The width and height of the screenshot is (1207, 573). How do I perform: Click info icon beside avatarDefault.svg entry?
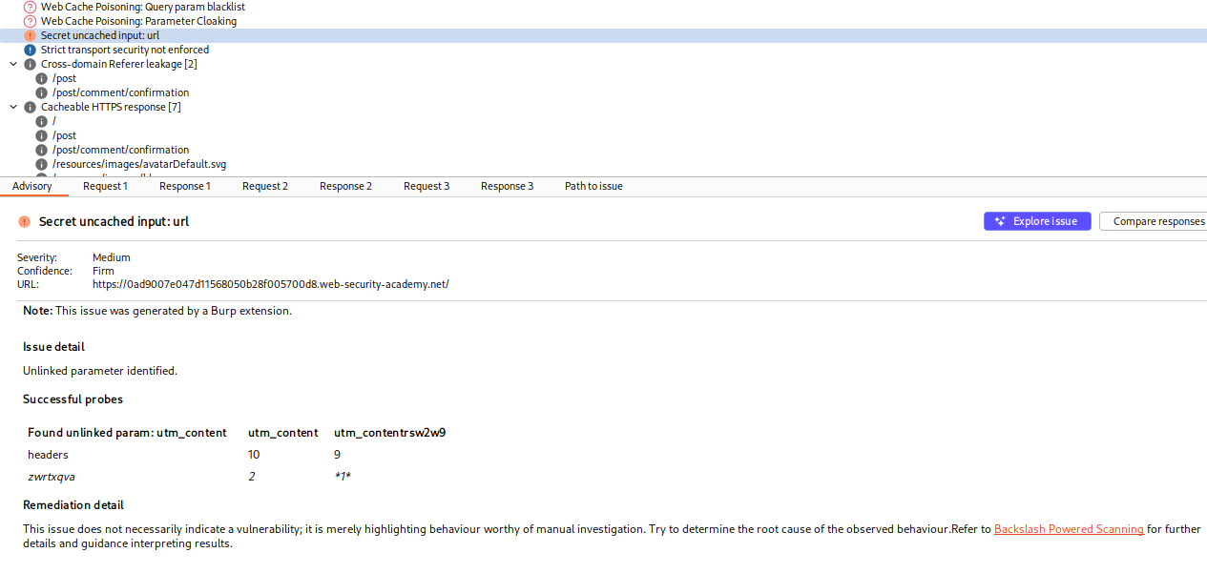tap(42, 164)
